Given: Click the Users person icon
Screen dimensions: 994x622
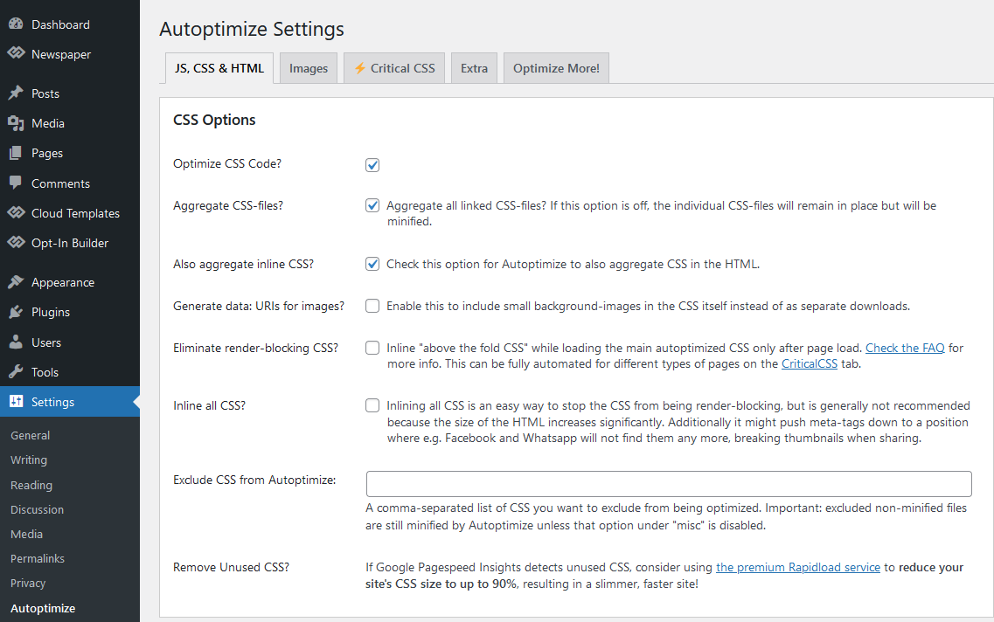Looking at the screenshot, I should tap(16, 342).
